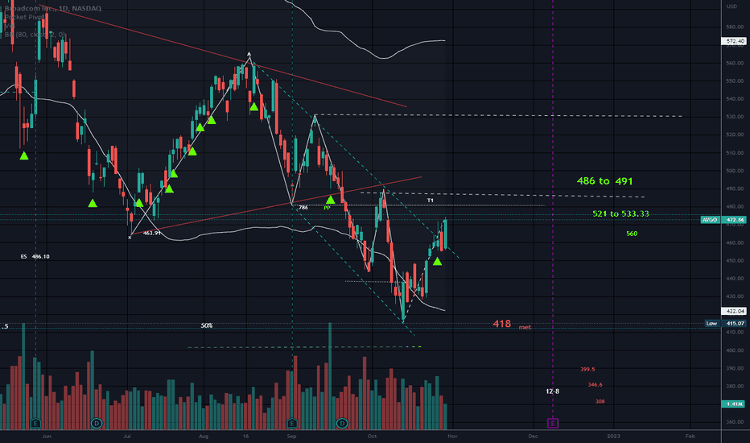Screen dimensions: 750x443
Task: Select the Pocket Pivot indicator legend
Action: (x=24, y=17)
